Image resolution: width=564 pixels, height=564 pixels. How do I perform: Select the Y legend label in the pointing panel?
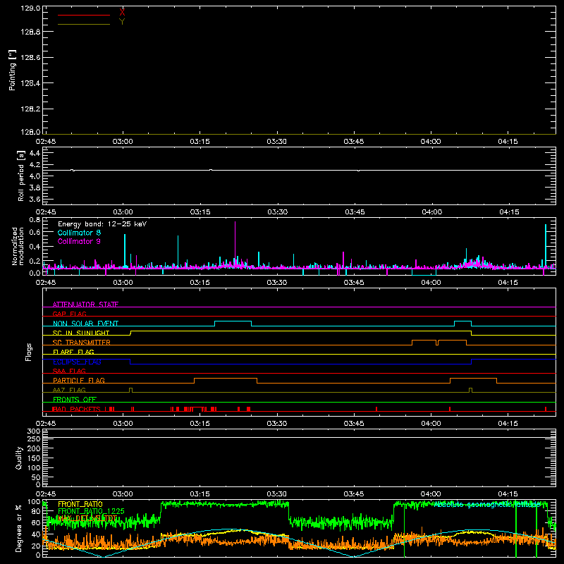click(122, 22)
